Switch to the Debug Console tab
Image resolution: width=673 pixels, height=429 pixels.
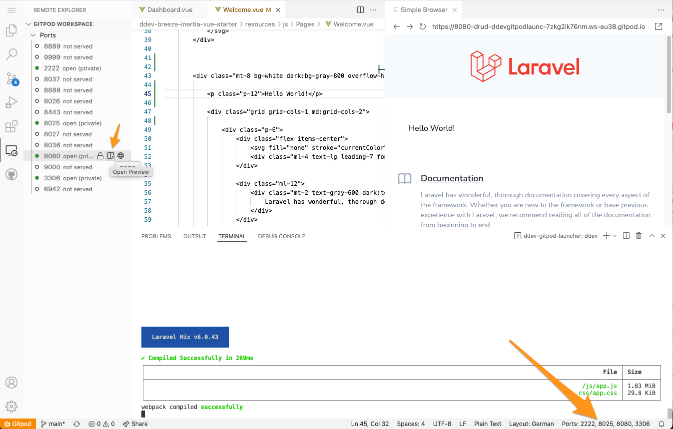[x=281, y=236]
